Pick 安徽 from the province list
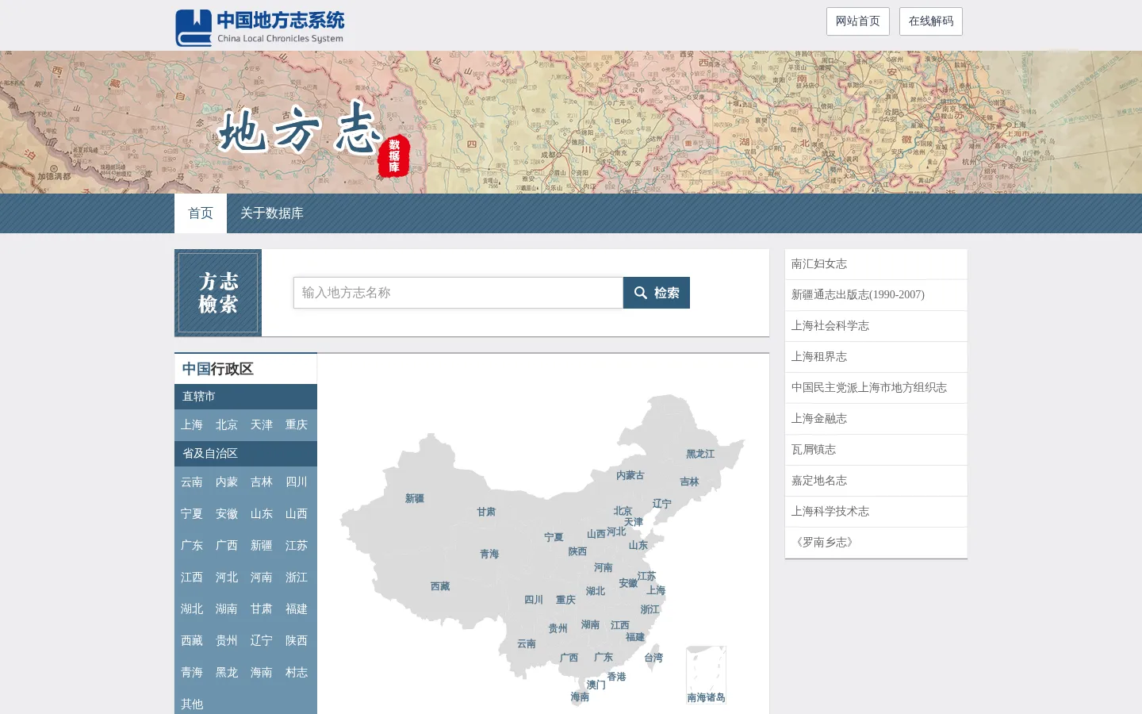The height and width of the screenshot is (714, 1142). click(227, 514)
